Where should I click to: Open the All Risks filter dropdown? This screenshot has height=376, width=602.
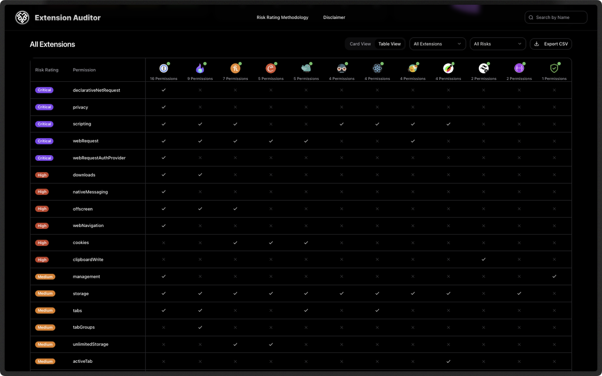pos(498,44)
